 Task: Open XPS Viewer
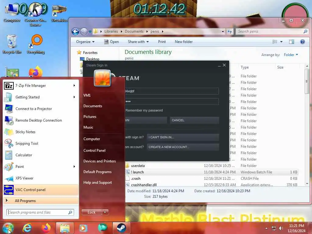pos(41,178)
